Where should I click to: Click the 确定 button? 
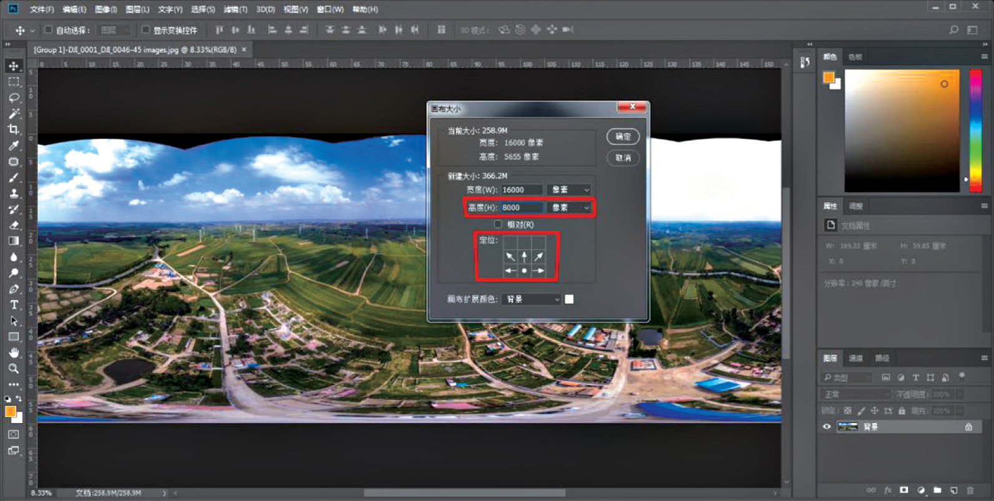point(623,137)
